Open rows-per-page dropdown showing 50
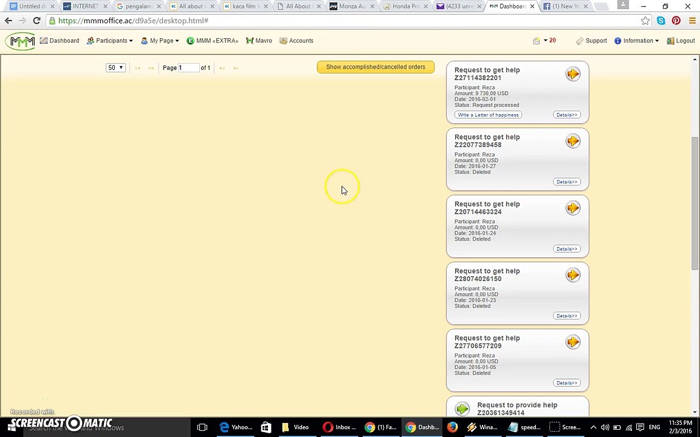The width and height of the screenshot is (700, 437). click(x=115, y=67)
